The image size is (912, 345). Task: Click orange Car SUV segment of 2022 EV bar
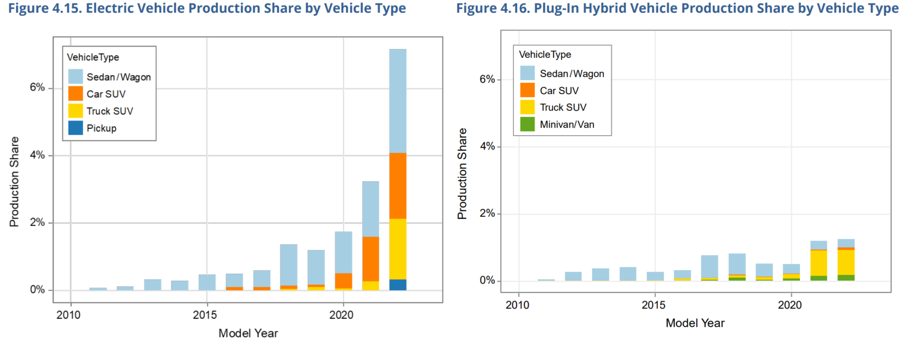398,185
